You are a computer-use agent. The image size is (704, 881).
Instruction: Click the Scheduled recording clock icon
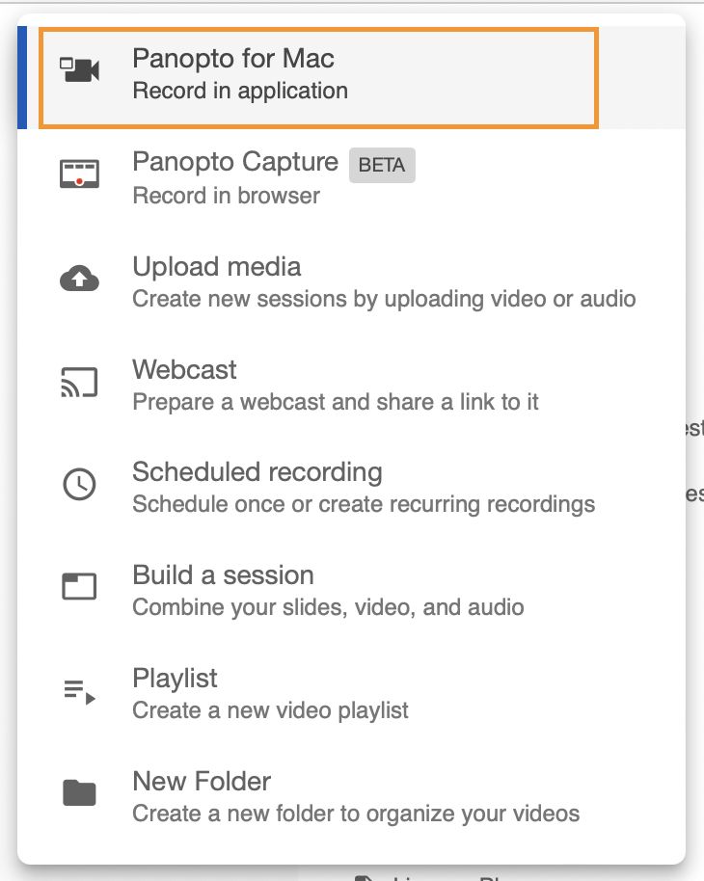(80, 485)
